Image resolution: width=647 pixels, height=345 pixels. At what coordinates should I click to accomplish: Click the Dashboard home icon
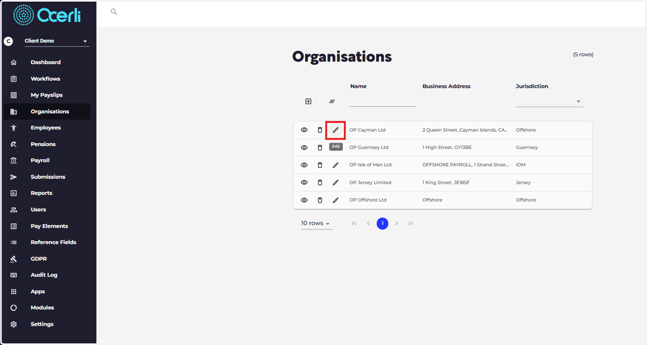click(x=13, y=63)
